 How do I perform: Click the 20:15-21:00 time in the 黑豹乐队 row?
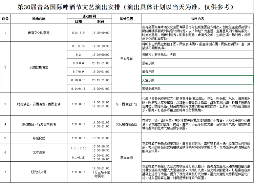[x=101, y=63]
